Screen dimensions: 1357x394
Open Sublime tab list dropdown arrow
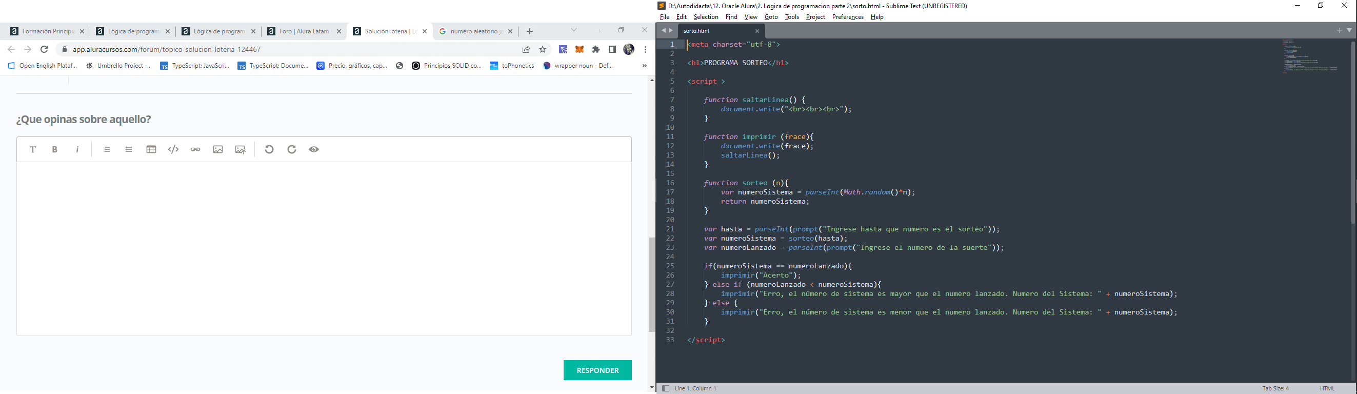pos(1349,31)
